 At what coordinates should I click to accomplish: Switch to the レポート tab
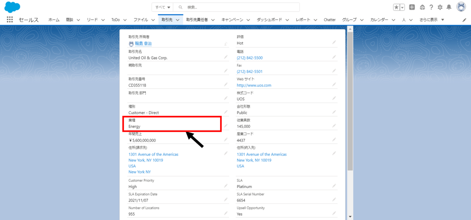click(303, 20)
